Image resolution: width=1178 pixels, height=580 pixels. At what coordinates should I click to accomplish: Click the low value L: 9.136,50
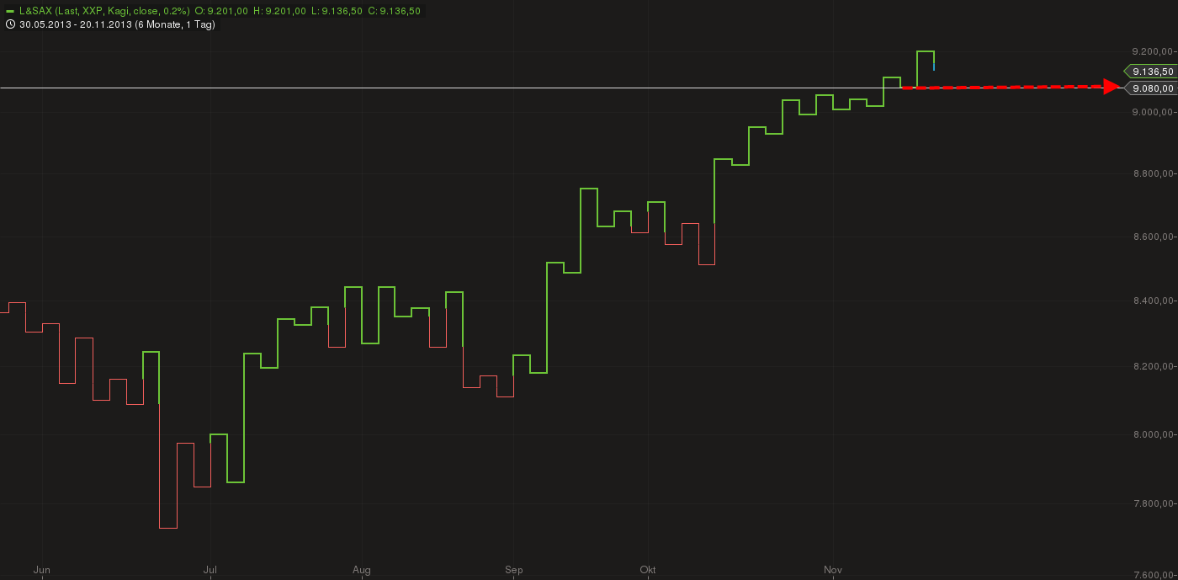point(337,11)
